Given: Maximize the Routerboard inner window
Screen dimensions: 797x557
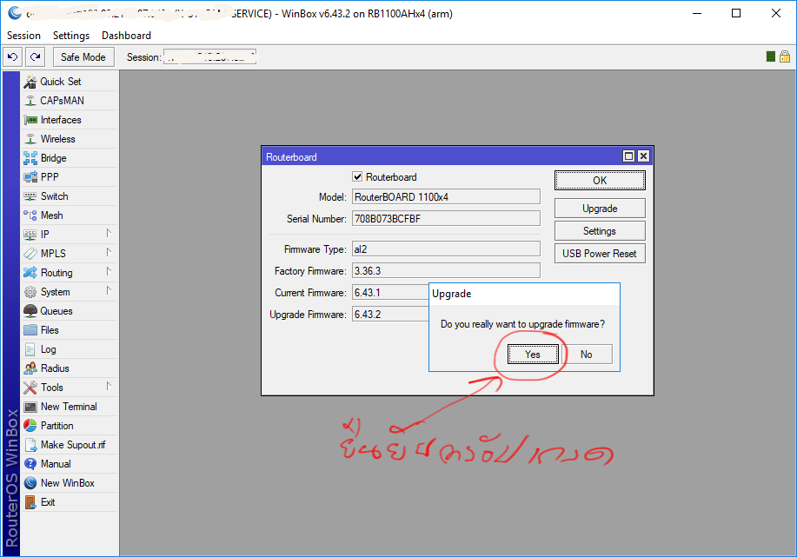Looking at the screenshot, I should (628, 156).
